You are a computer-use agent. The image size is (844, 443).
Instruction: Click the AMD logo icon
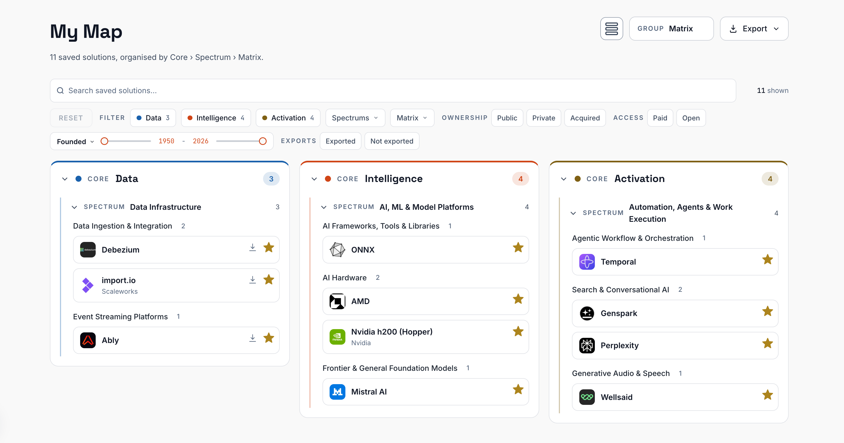click(337, 301)
